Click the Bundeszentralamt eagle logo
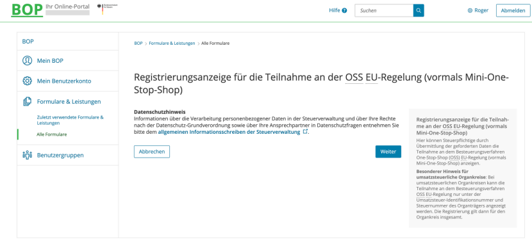This screenshot has width=532, height=242. click(x=107, y=8)
